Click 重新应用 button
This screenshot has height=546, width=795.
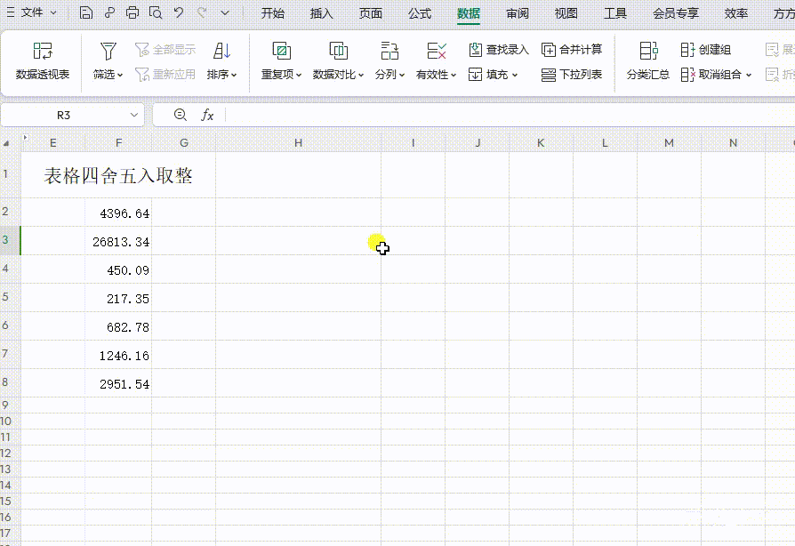pyautogui.click(x=165, y=75)
